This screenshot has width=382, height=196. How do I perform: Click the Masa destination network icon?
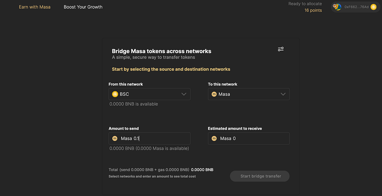[214, 94]
